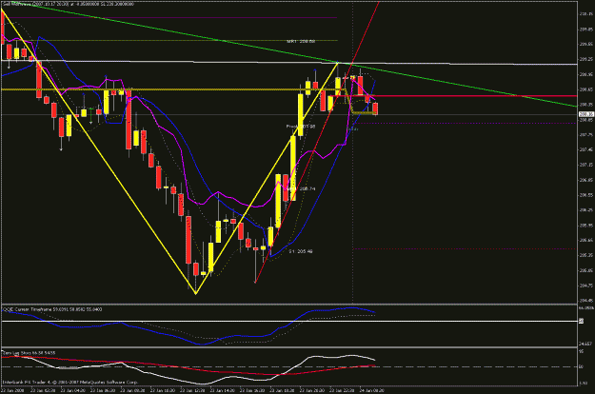Click the MR1 208.68 resistance label
The height and width of the screenshot is (394, 595).
(301, 41)
